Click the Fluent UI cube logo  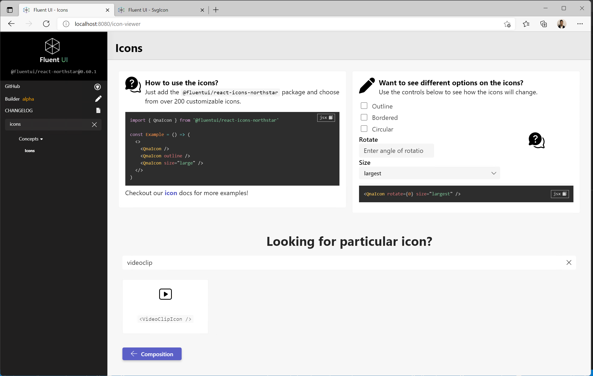click(x=52, y=46)
